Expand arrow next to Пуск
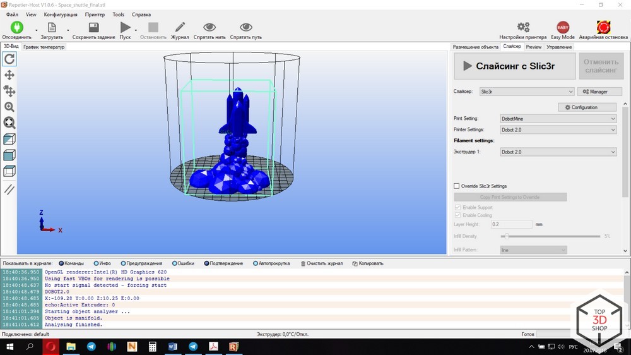Viewport: 631px width, 355px height. click(x=136, y=30)
